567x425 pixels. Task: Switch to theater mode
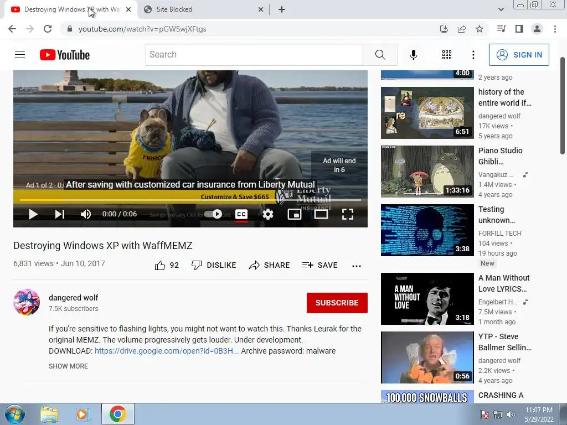click(x=321, y=214)
